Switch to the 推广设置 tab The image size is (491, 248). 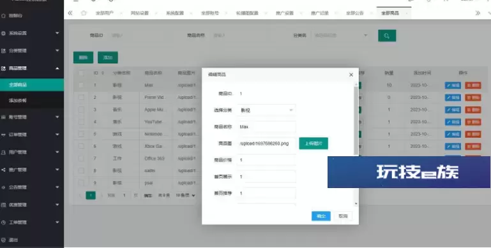pyautogui.click(x=285, y=13)
